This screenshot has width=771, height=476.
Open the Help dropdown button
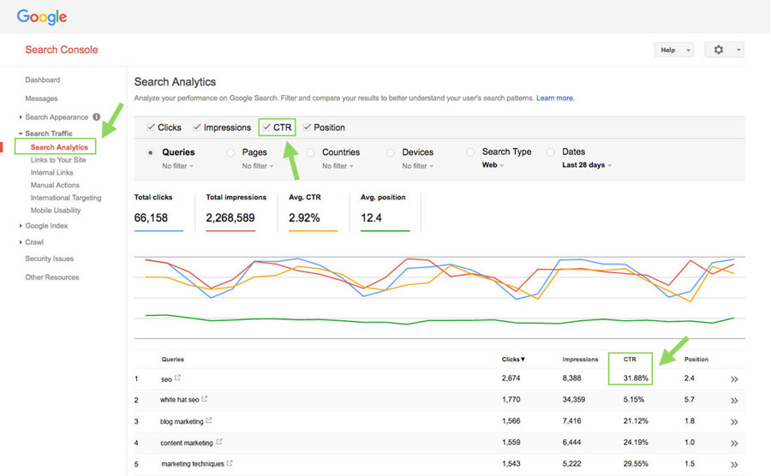pos(673,50)
